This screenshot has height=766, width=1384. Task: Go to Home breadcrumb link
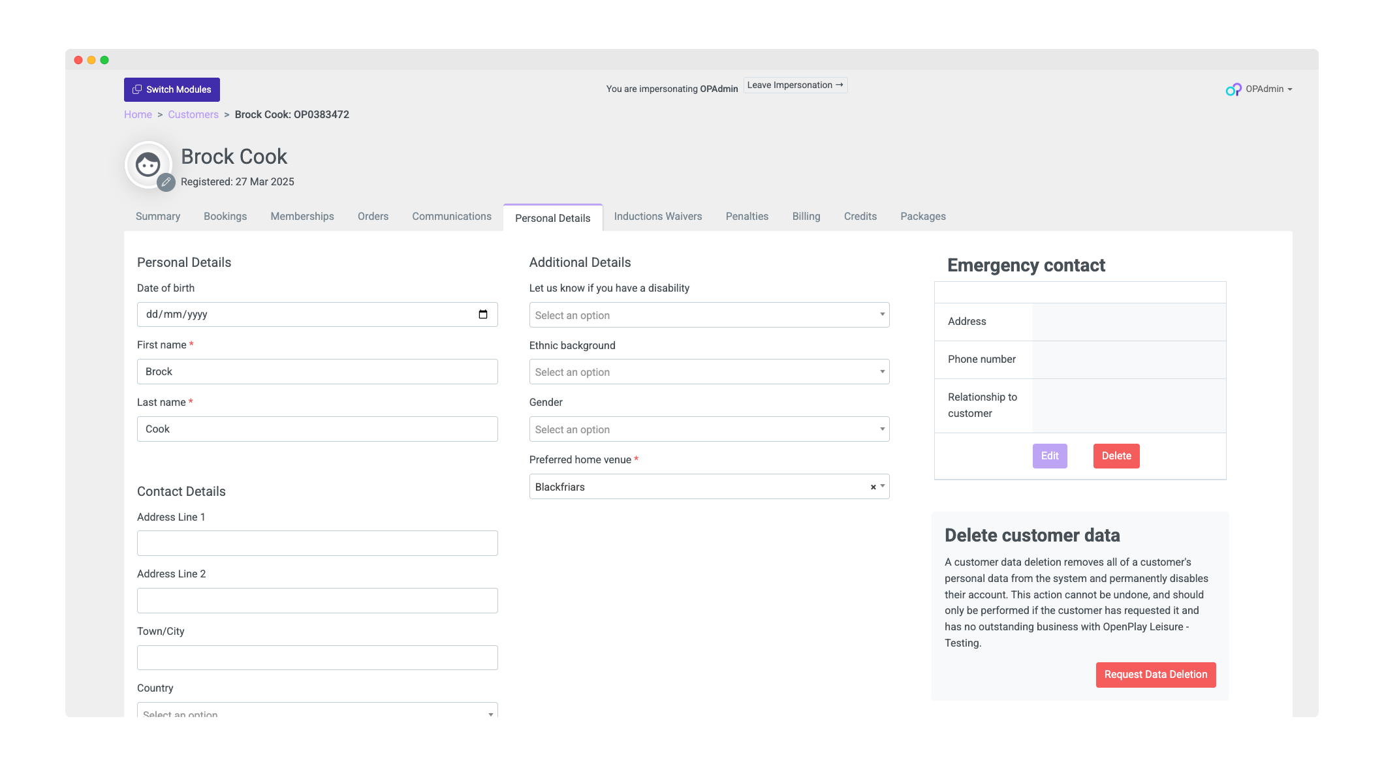(138, 114)
